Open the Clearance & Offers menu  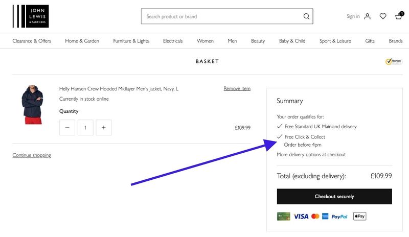point(32,41)
